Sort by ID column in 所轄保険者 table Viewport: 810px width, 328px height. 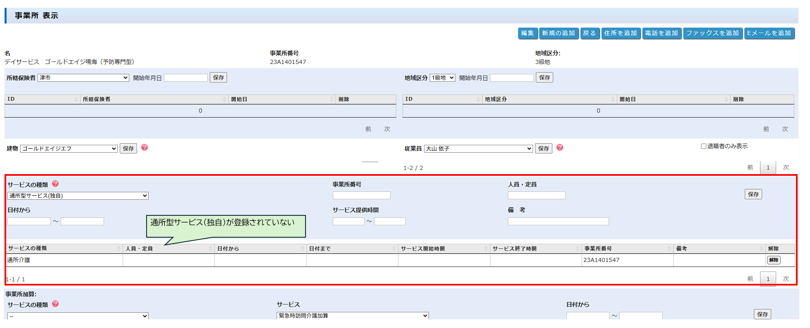(x=41, y=99)
